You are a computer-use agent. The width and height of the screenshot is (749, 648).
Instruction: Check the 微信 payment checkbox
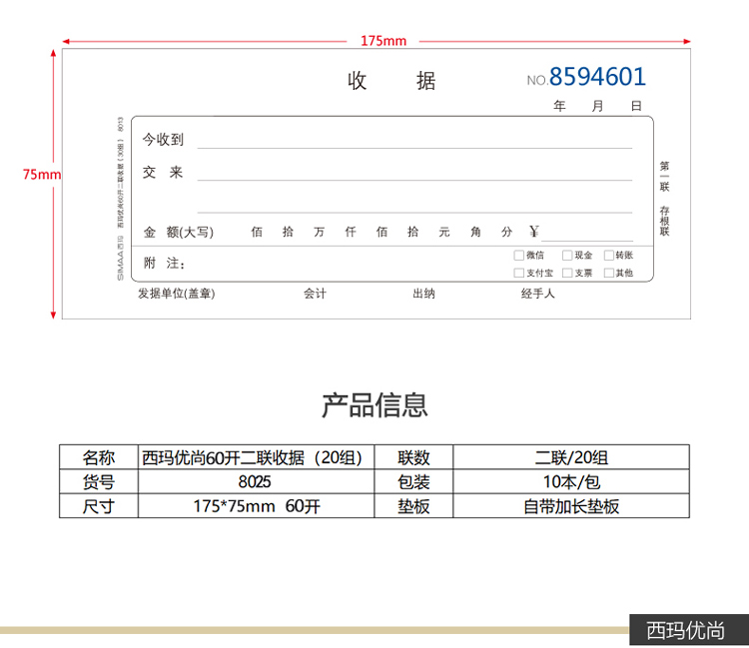click(518, 256)
